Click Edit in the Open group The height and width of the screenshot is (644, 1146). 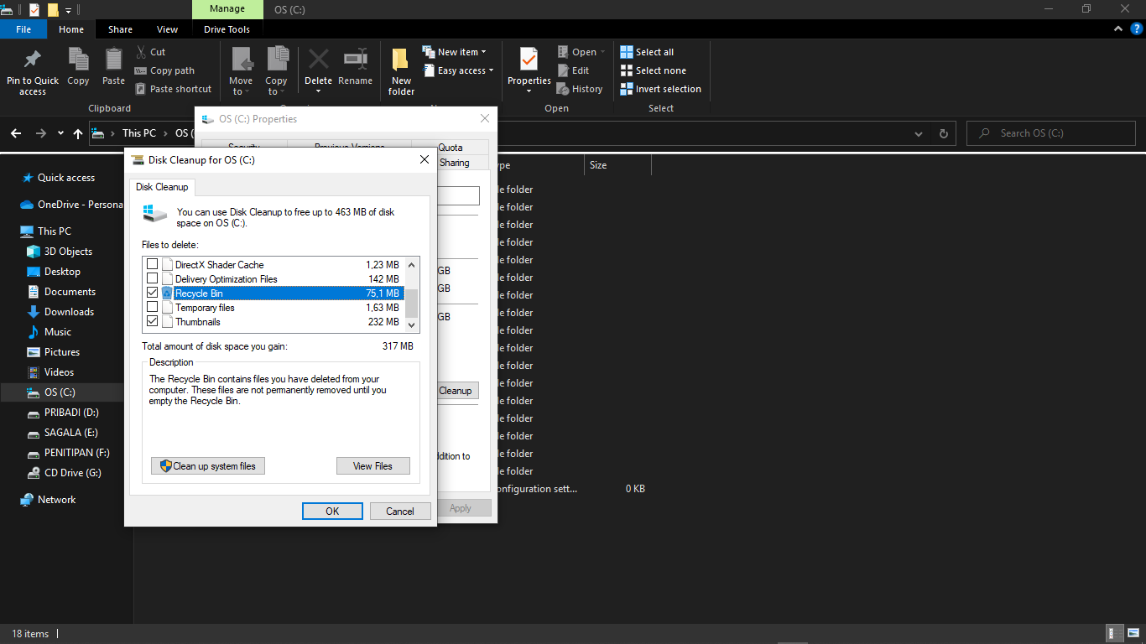coord(573,70)
